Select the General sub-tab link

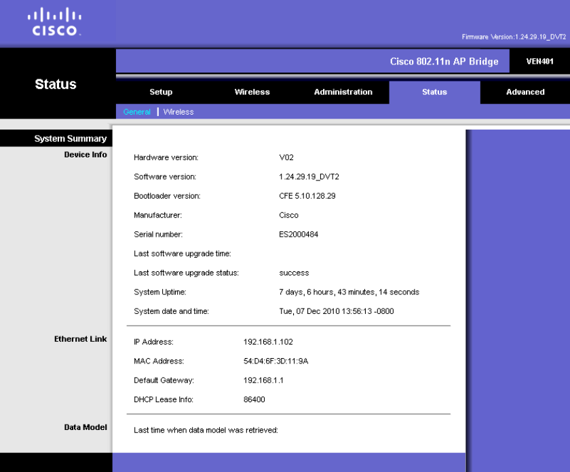[136, 112]
